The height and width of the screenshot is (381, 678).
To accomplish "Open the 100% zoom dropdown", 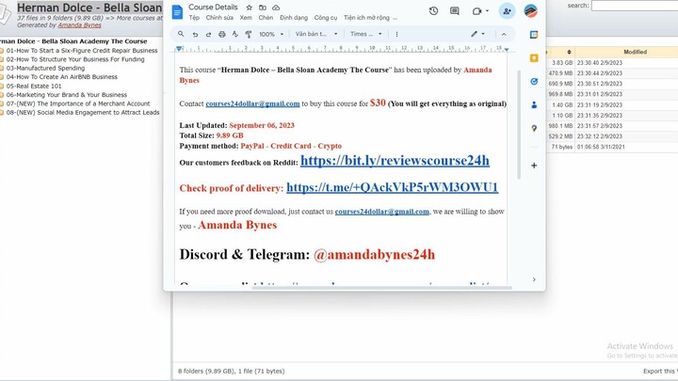I will pos(271,34).
